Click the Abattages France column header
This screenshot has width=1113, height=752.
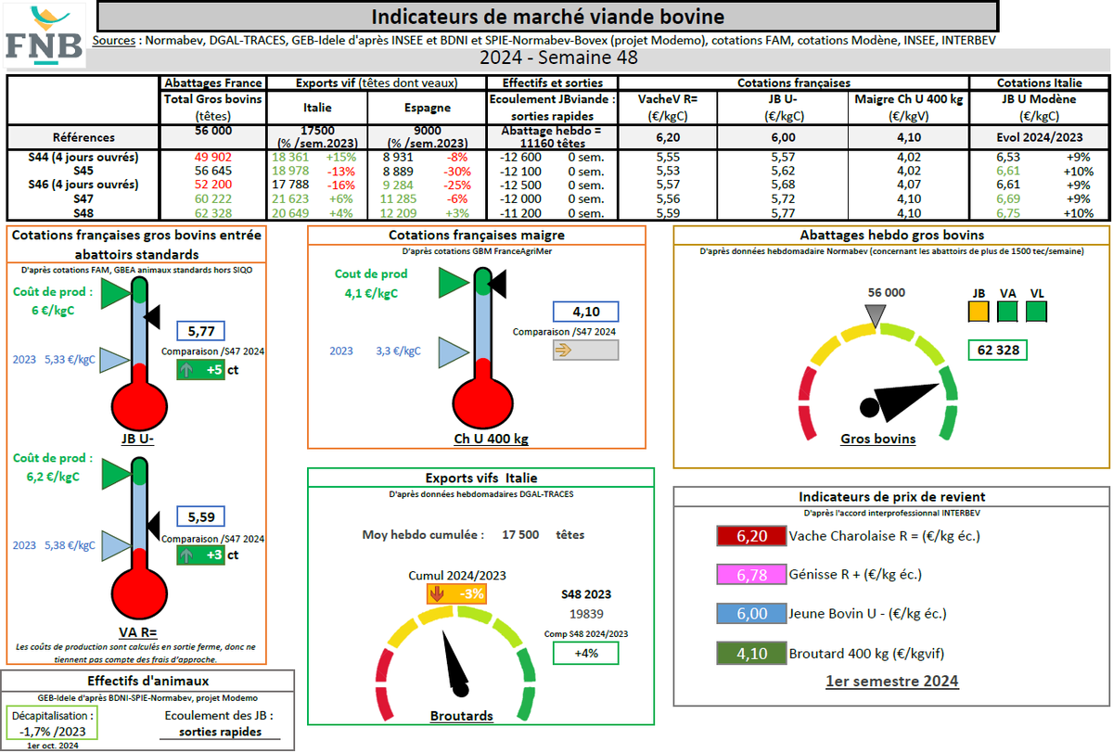coord(213,83)
